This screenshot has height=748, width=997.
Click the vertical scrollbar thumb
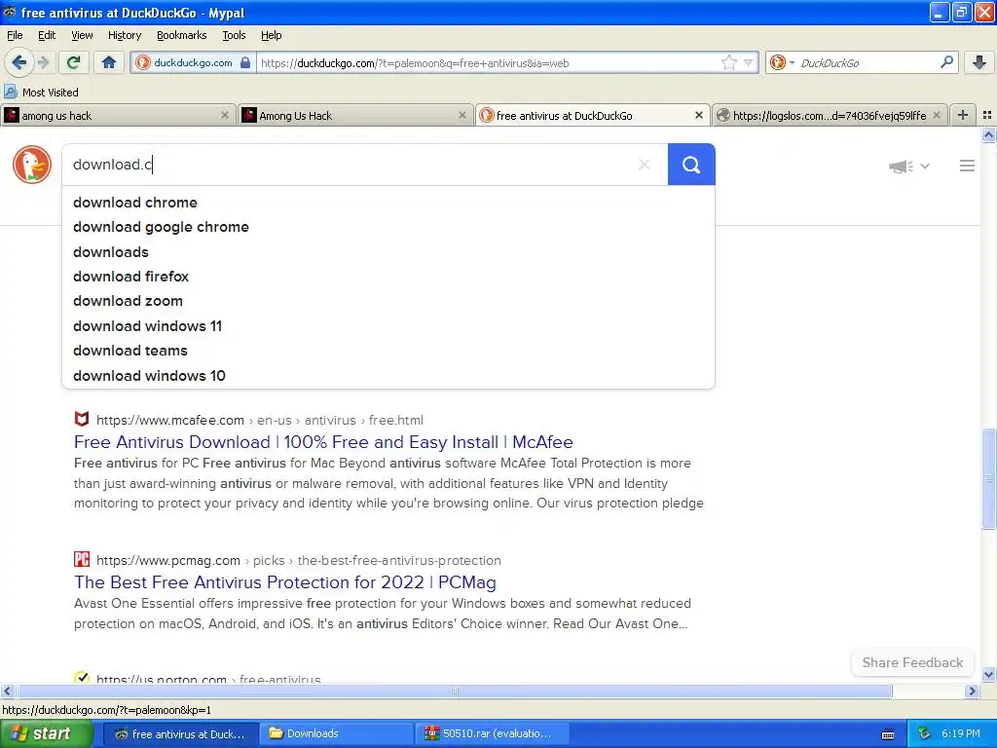[988, 478]
